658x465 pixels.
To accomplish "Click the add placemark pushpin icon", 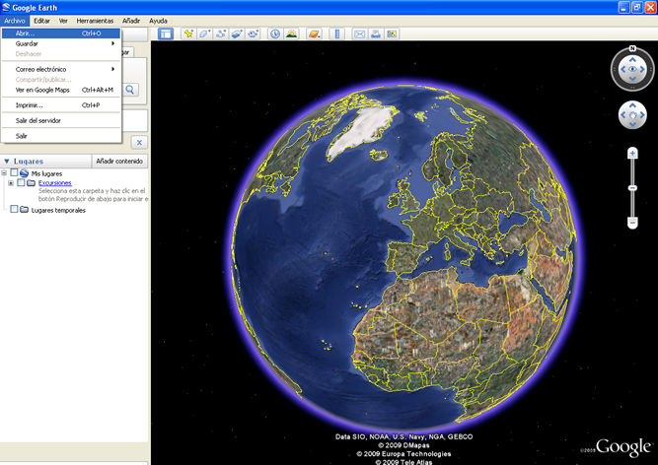I will pos(188,33).
